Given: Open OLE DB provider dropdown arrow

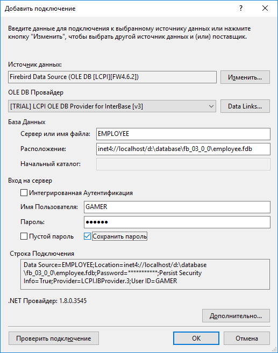Looking at the screenshot, I should (211, 106).
